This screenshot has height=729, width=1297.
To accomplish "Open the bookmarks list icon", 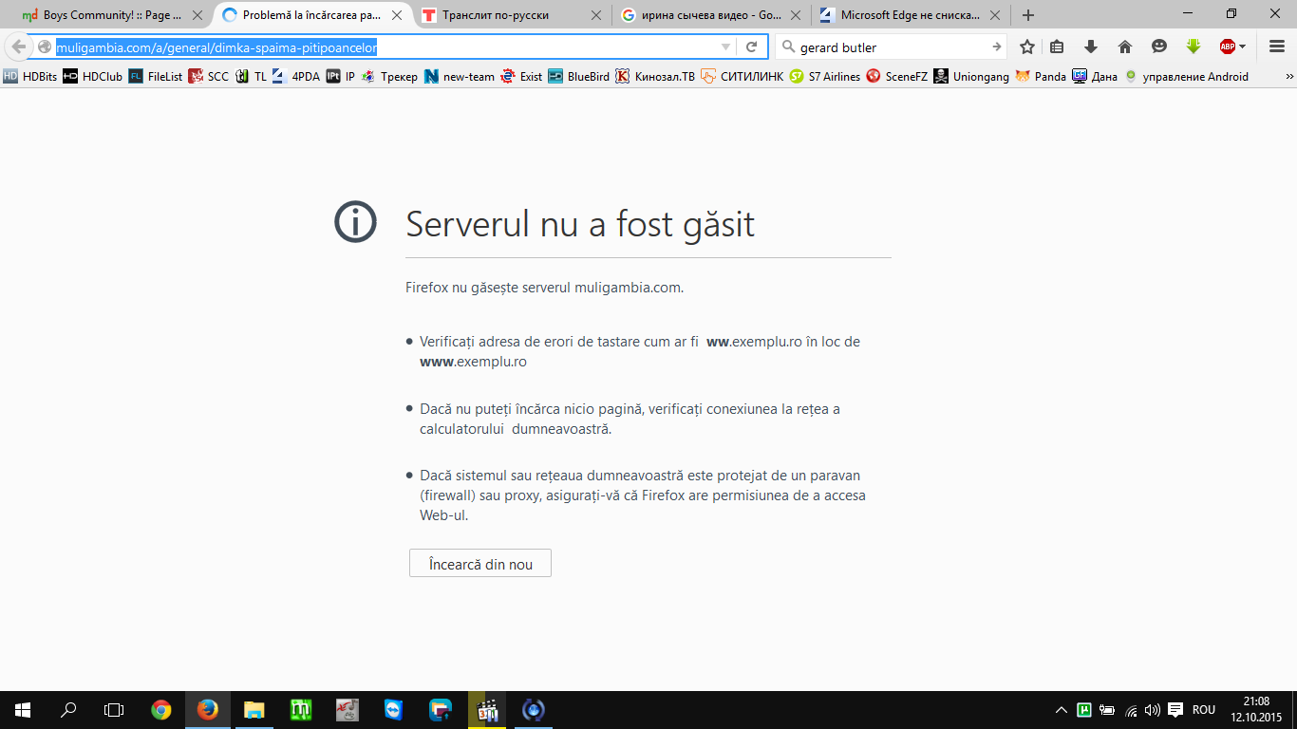I will coord(1058,47).
